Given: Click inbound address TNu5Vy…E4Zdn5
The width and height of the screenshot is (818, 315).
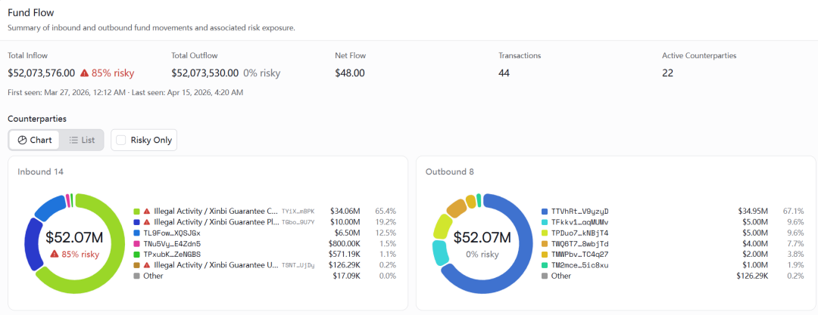Looking at the screenshot, I should click(x=172, y=244).
